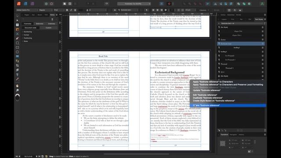The width and height of the screenshot is (281, 158).
Task: Select the Node tool arrow
Action: pyautogui.click(x=17, y=20)
